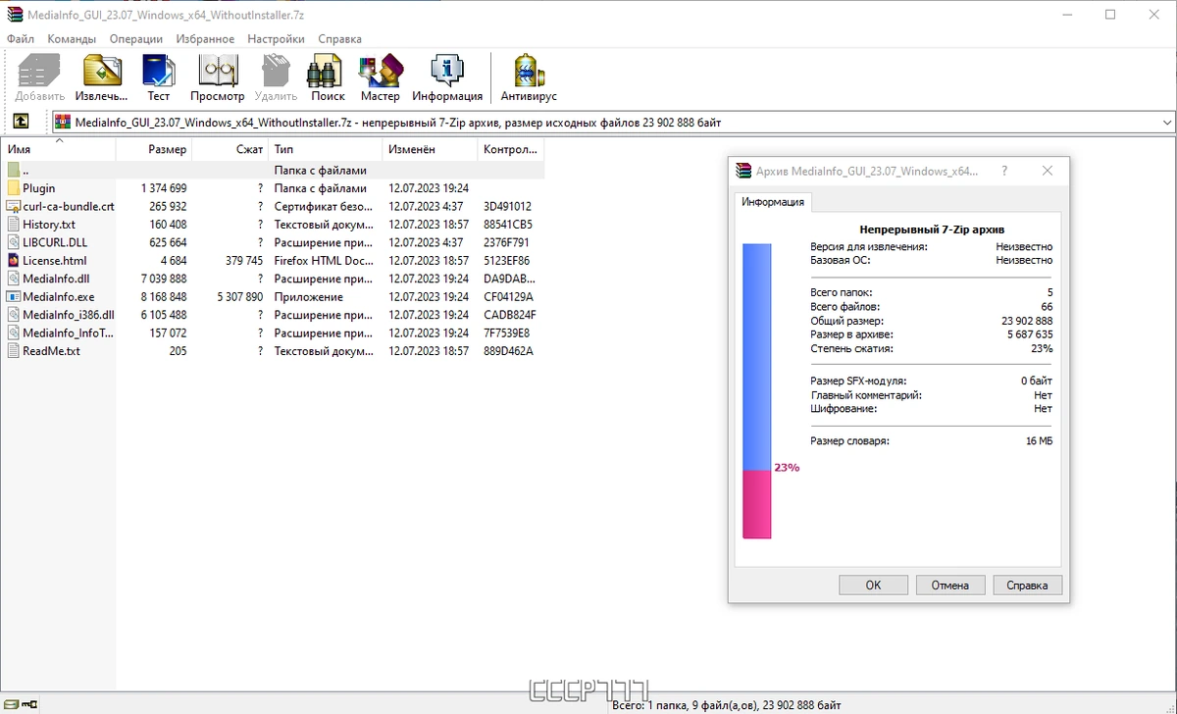
Task: Click the Антивирус scan icon
Action: click(x=529, y=72)
